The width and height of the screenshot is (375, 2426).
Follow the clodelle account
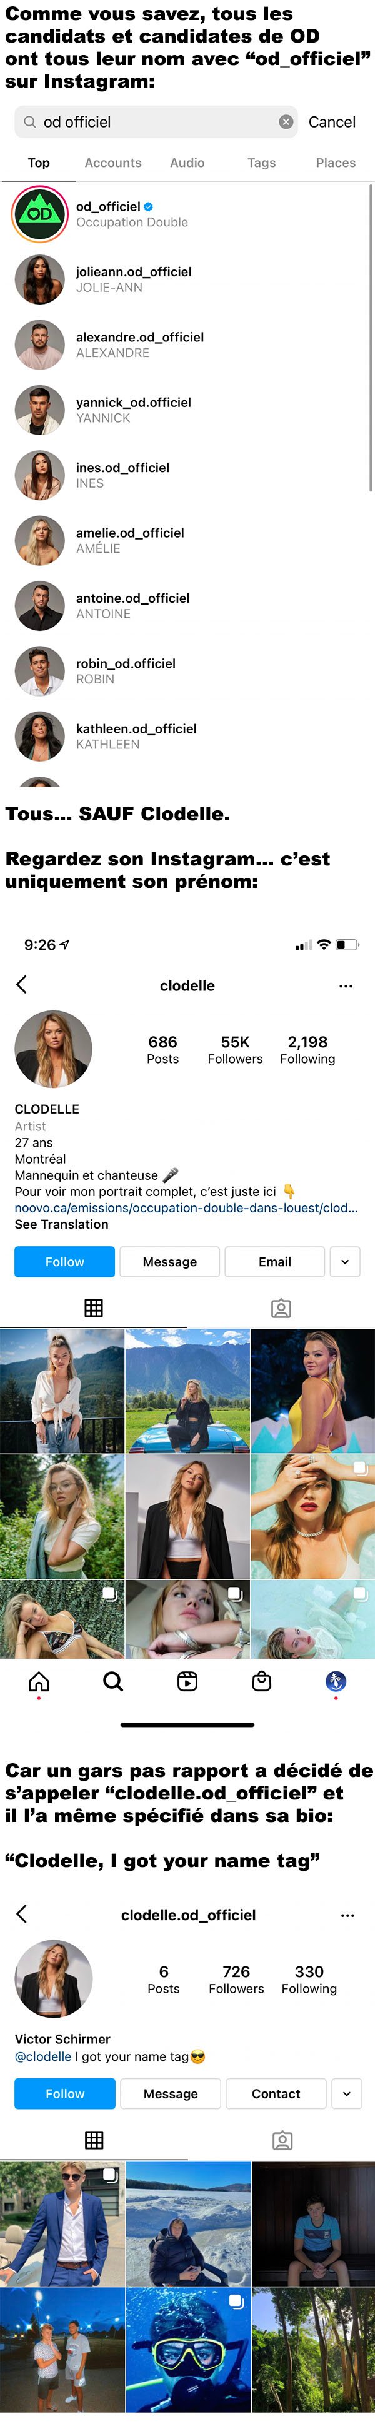point(65,1262)
